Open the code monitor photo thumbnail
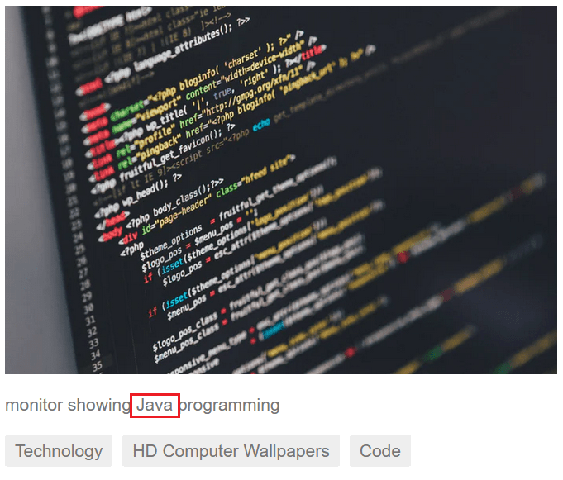This screenshot has height=480, width=563. (281, 190)
